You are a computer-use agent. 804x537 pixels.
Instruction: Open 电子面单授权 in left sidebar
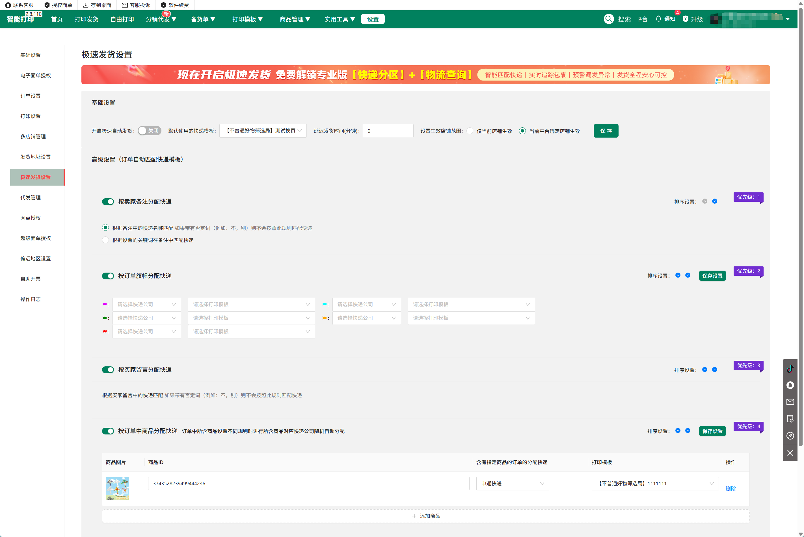(36, 75)
